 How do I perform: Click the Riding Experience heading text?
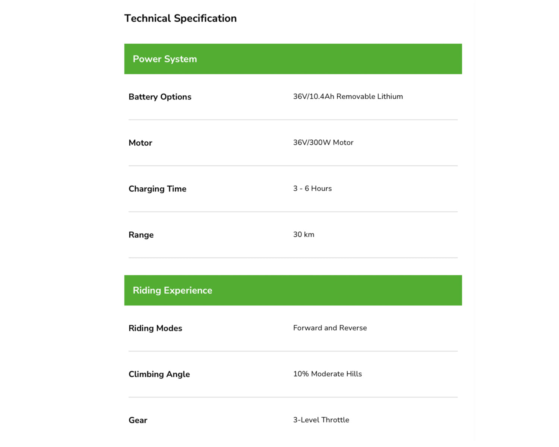(173, 290)
